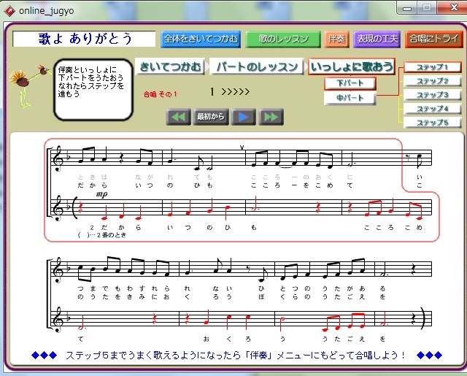The width and height of the screenshot is (467, 376).
Task: Click the lyric つまでも わすれら under second system
Action: [123, 288]
